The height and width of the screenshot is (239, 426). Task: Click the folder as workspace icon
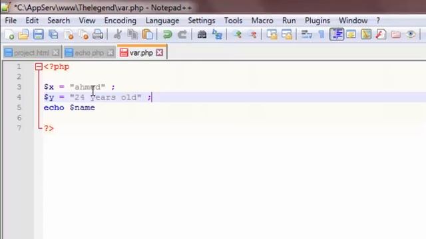pyautogui.click(x=396, y=35)
